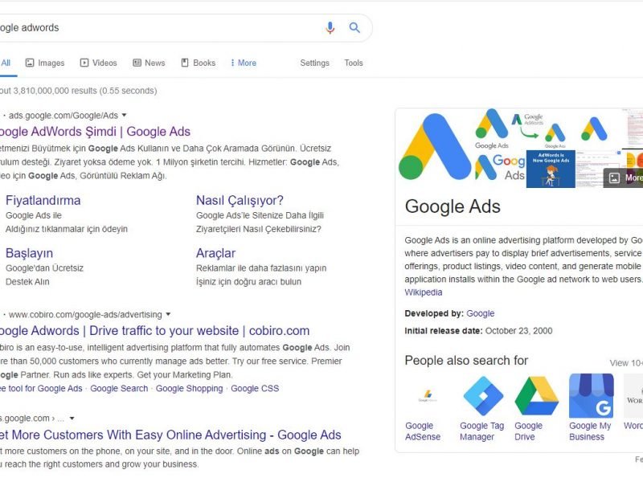The image size is (643, 482).
Task: Open the Books tab
Action: point(199,63)
